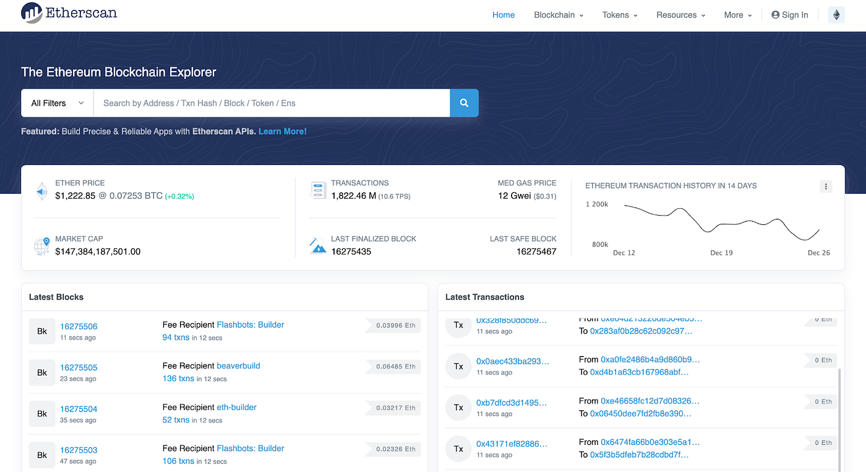Click the Last Finalized Block mountain icon

tap(317, 246)
